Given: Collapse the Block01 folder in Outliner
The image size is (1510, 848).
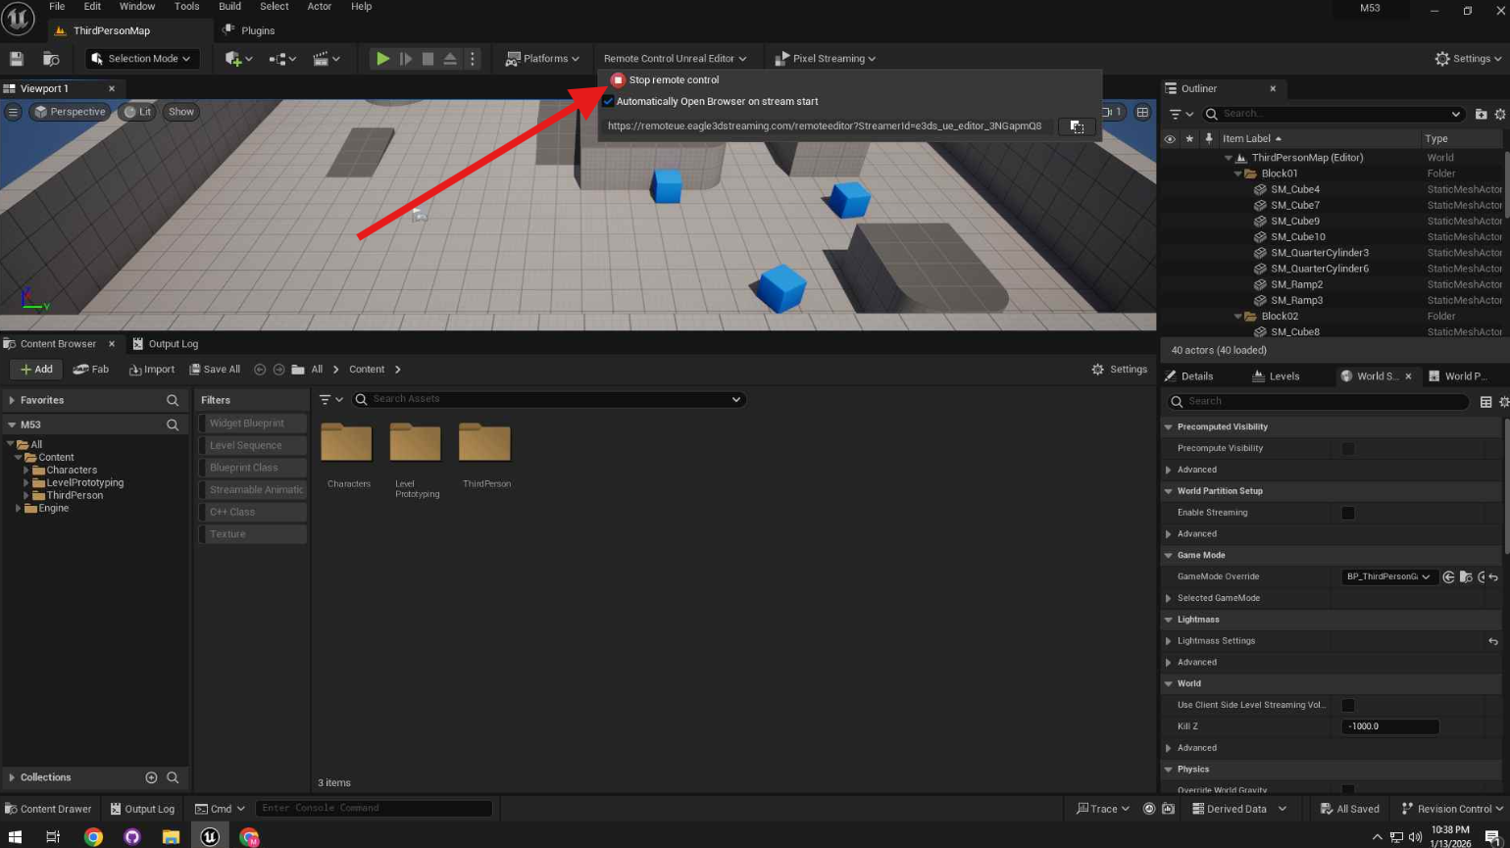Looking at the screenshot, I should coord(1238,174).
